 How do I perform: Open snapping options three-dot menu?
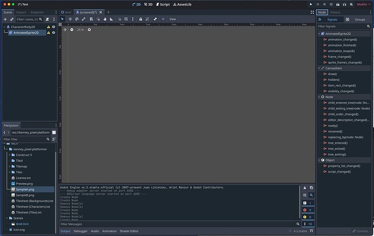[x=133, y=19]
